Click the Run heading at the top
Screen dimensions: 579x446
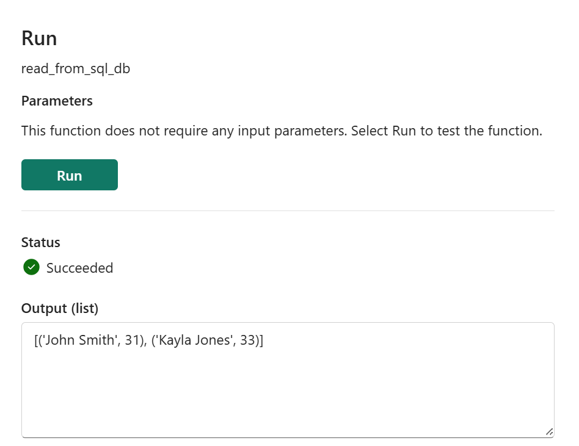pos(39,38)
